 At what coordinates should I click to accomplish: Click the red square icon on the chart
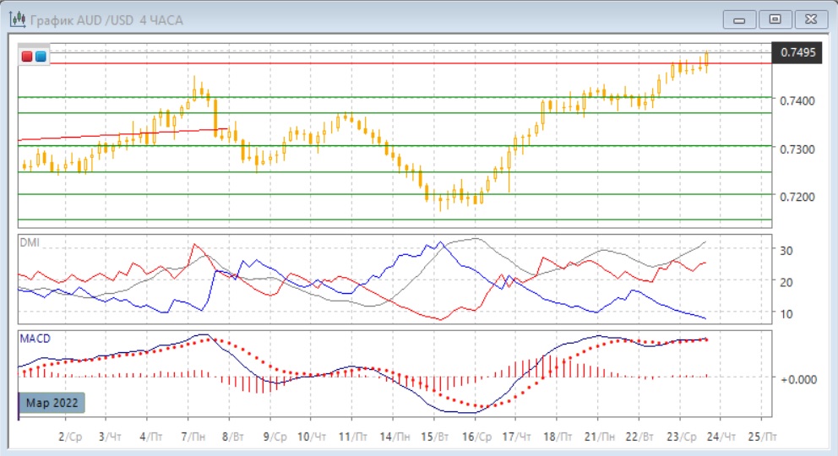(27, 57)
